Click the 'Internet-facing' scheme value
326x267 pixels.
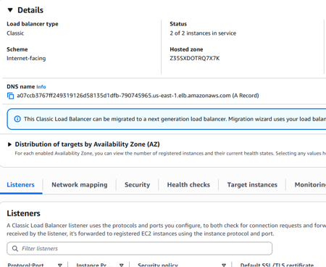pyautogui.click(x=26, y=58)
